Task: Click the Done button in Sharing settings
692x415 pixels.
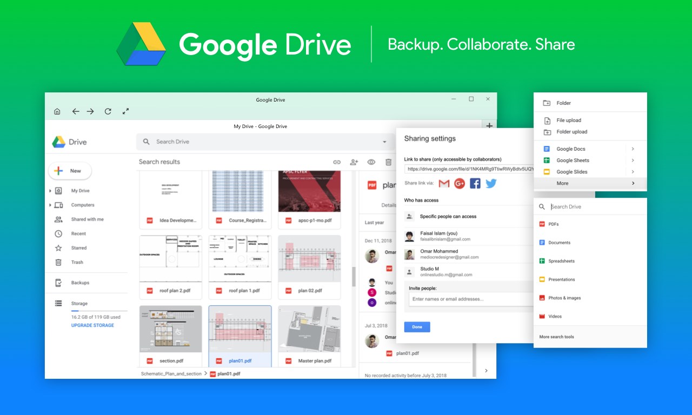Action: 417,327
